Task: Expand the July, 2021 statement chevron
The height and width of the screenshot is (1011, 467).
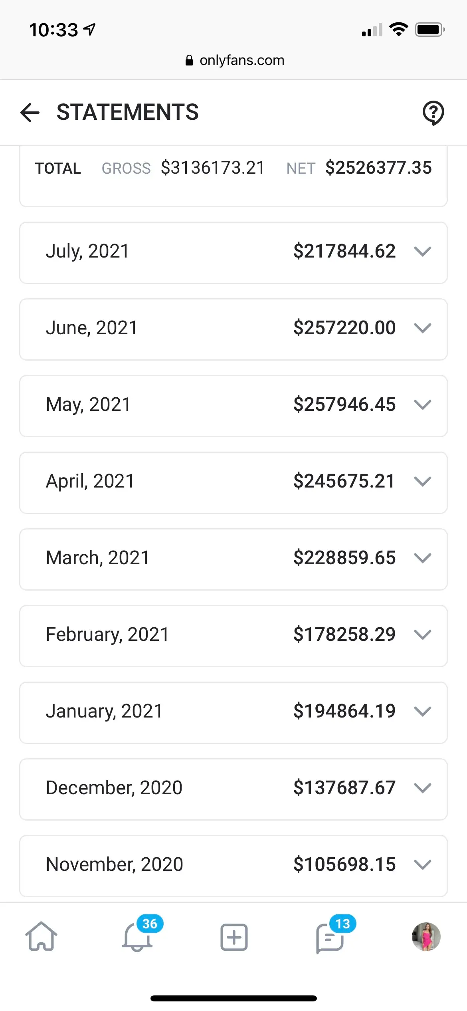Action: tap(423, 252)
